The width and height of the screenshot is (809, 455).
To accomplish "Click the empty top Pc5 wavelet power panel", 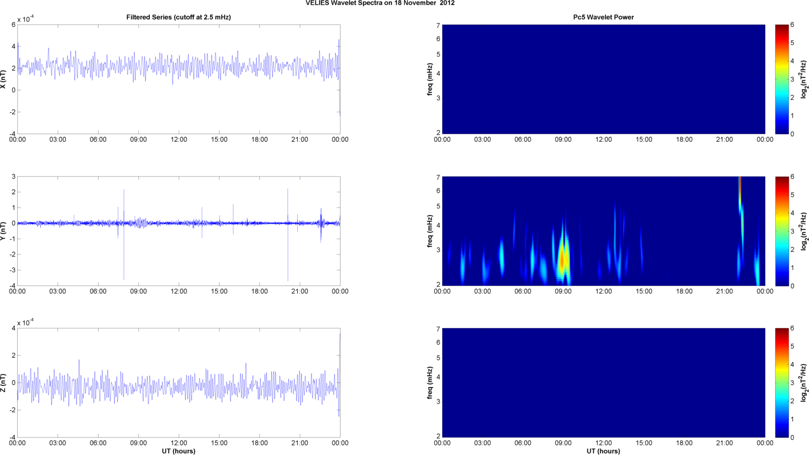I will pyautogui.click(x=603, y=79).
